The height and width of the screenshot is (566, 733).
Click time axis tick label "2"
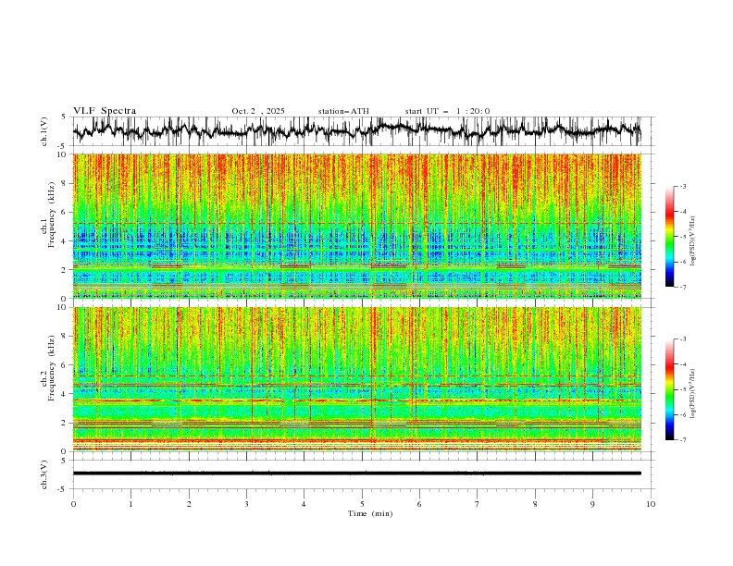[x=189, y=504]
